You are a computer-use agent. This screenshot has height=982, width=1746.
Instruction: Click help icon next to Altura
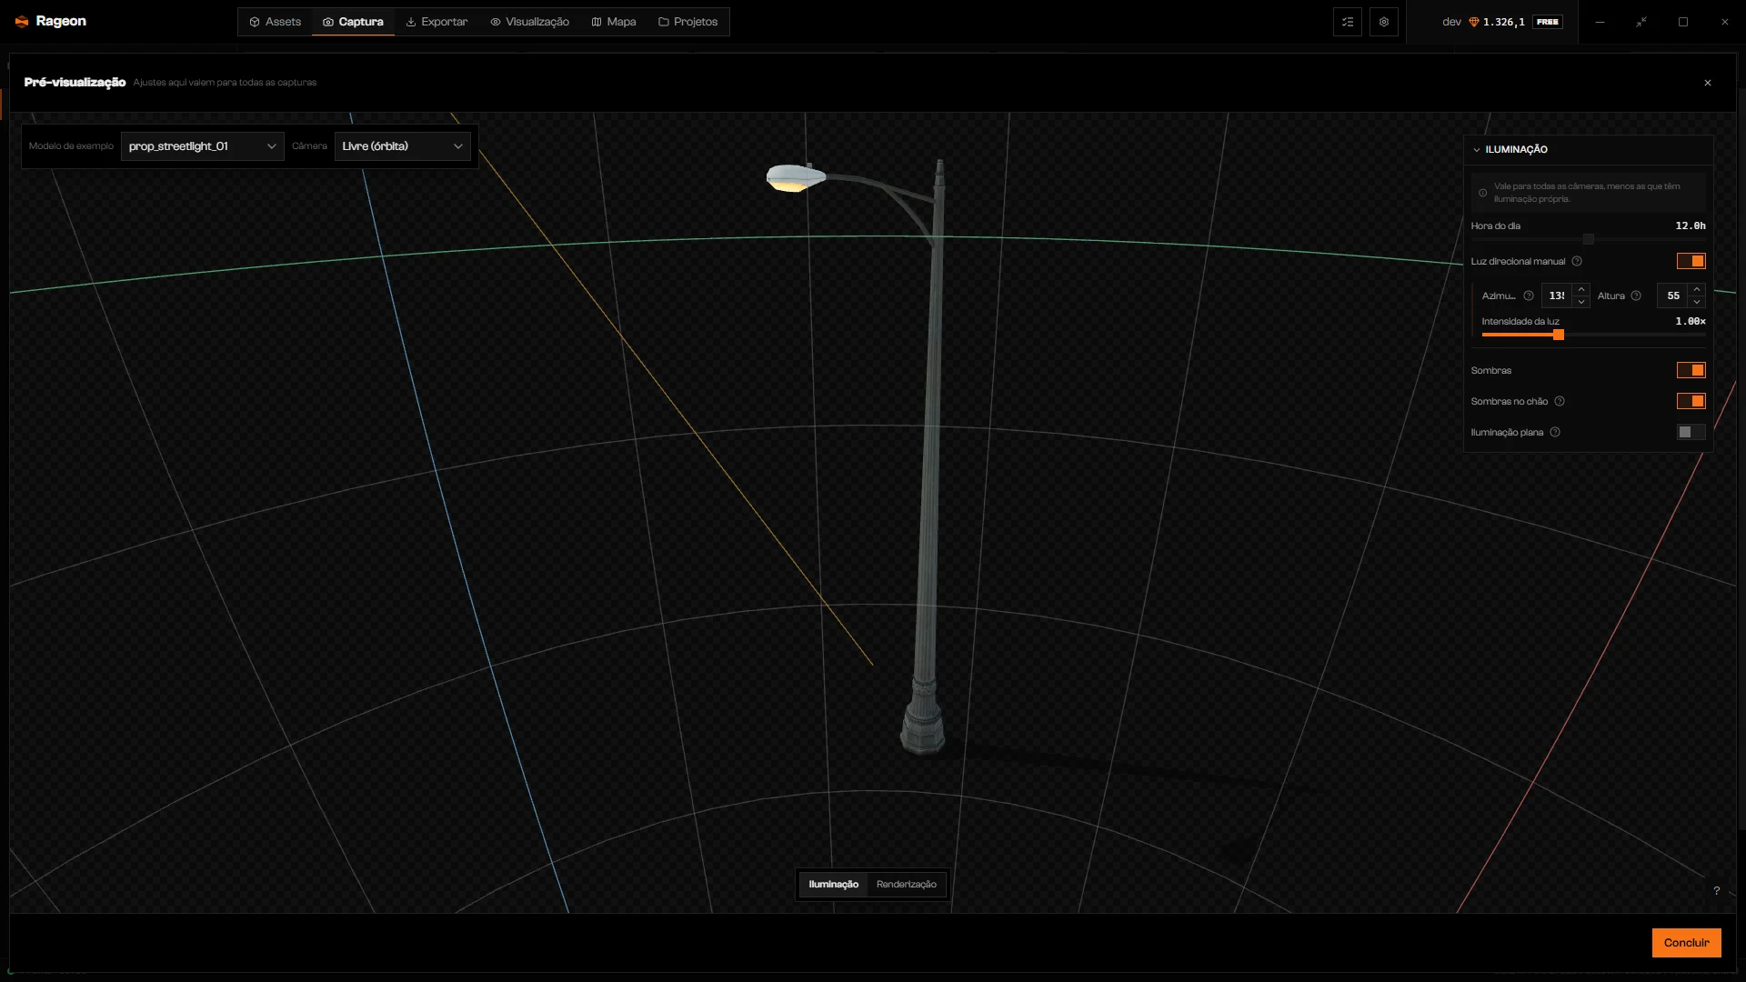[1636, 296]
